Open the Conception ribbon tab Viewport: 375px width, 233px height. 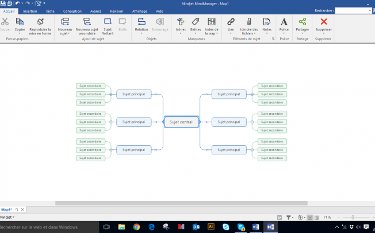pos(72,11)
